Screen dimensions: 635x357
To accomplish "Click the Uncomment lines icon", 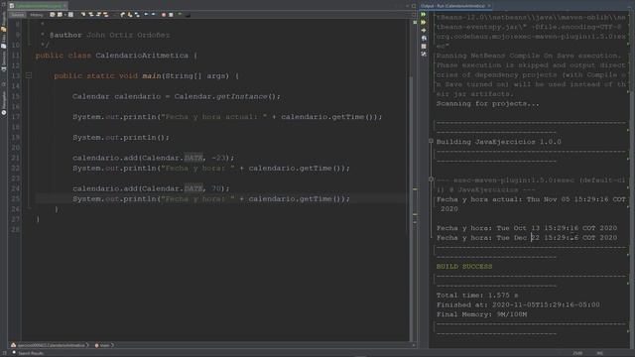I will [x=188, y=16].
